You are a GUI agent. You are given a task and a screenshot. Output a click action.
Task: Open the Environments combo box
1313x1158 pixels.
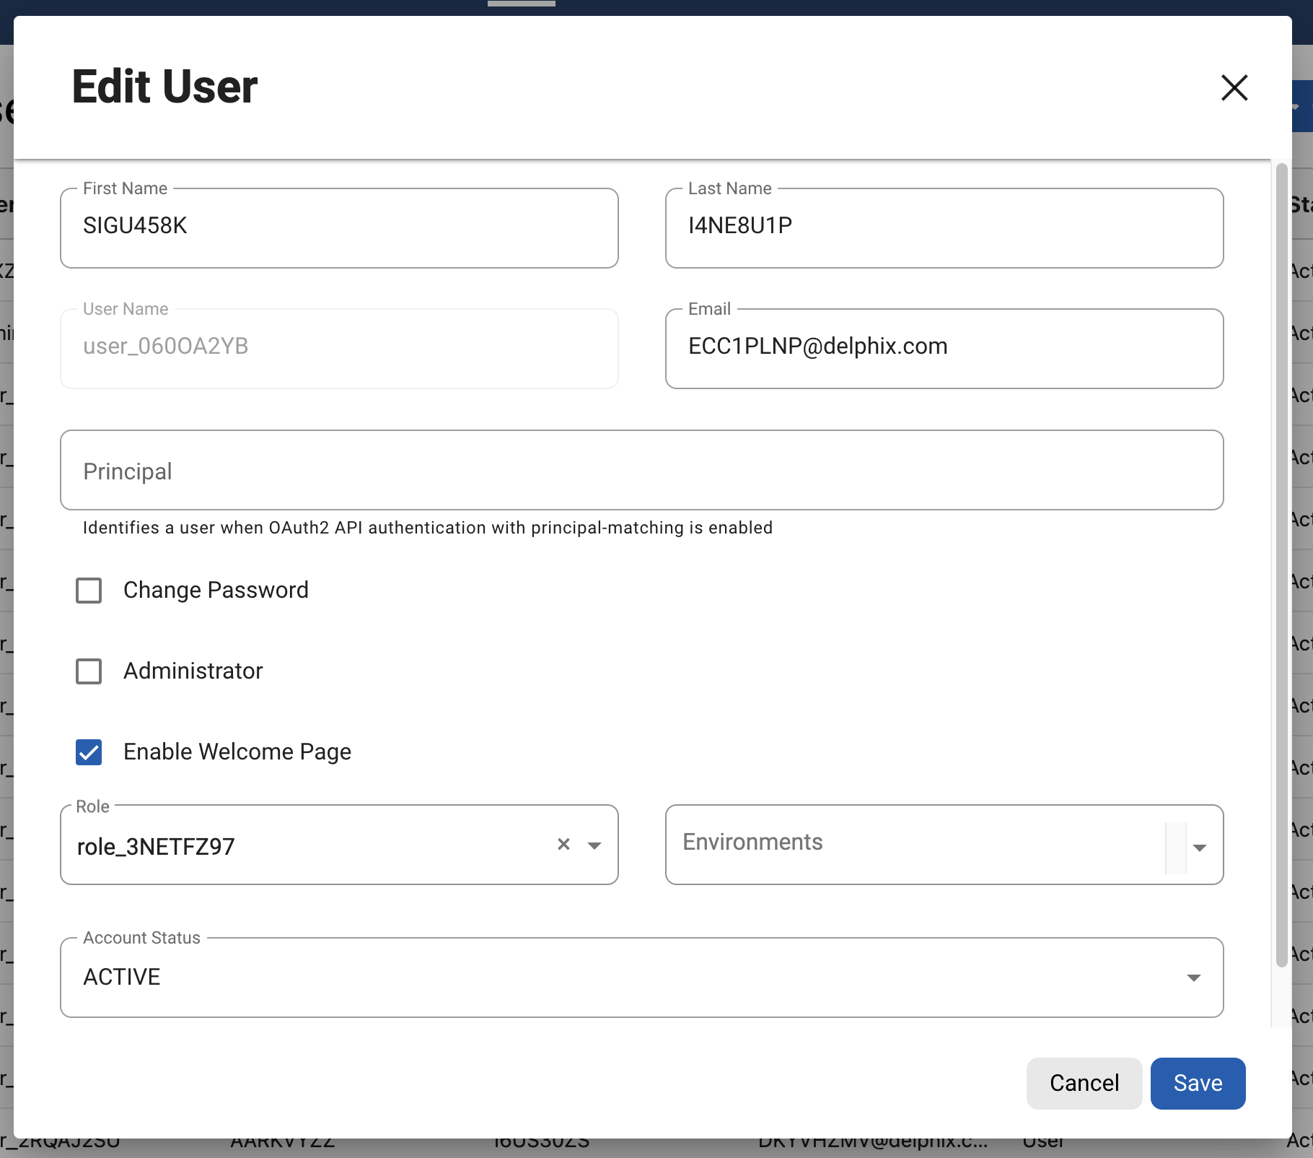pyautogui.click(x=866, y=843)
